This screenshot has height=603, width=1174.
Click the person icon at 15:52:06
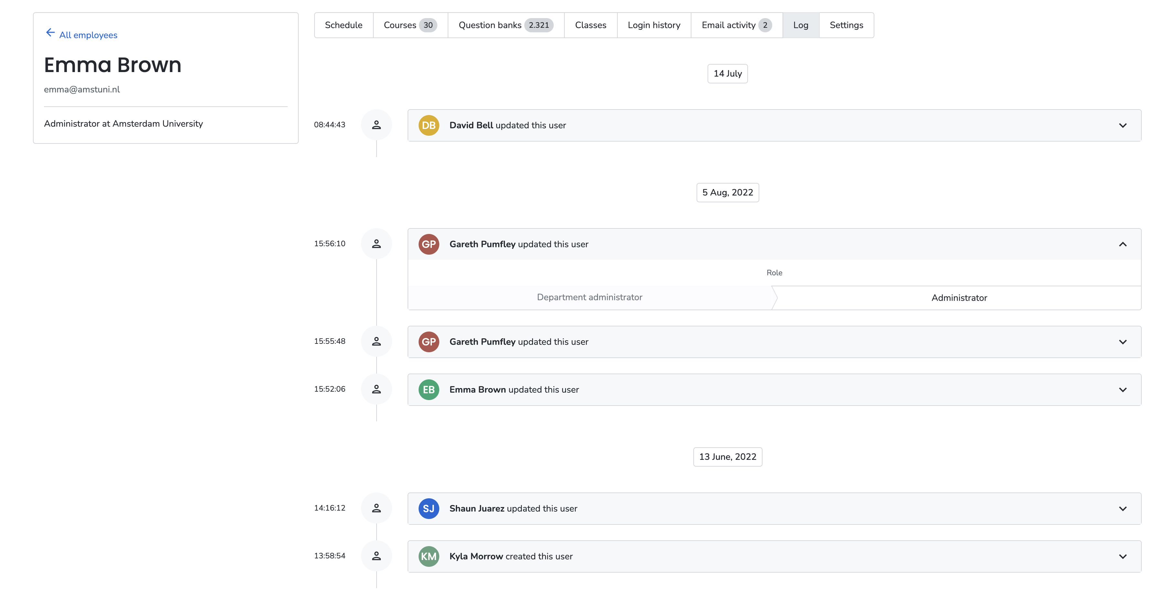tap(377, 389)
